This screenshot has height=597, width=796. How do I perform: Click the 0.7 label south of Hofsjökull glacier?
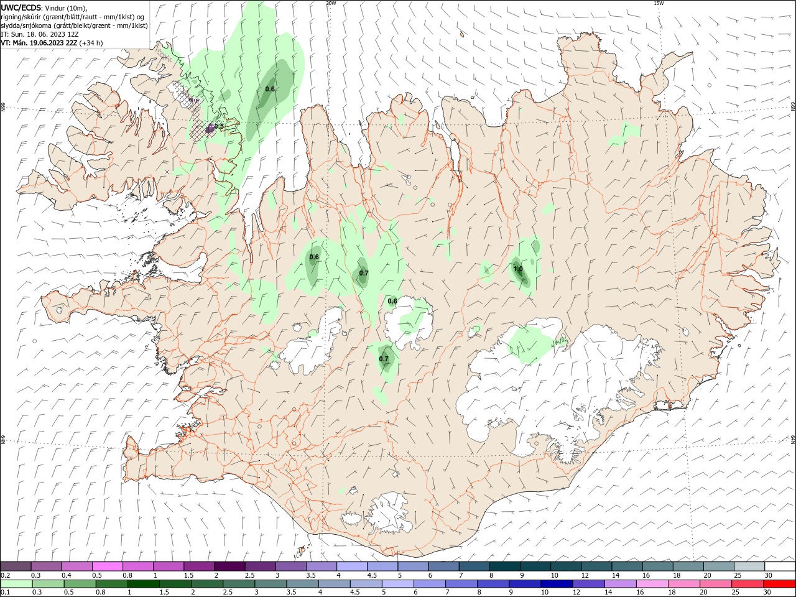384,359
